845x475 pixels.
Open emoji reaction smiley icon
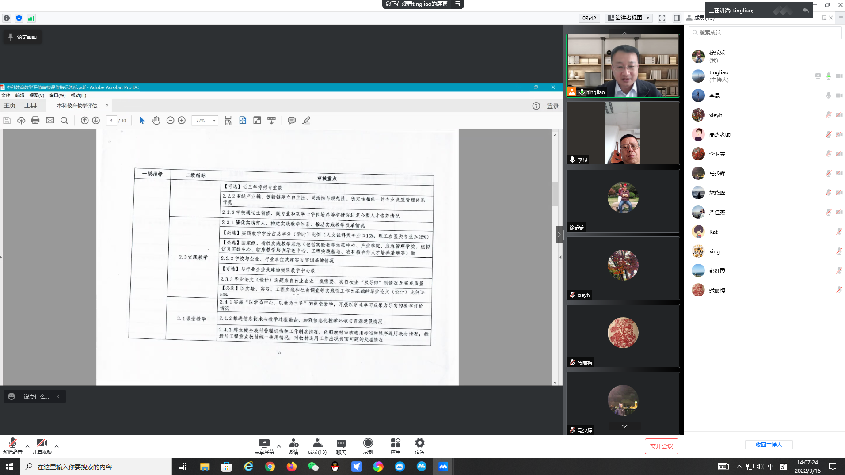11,396
